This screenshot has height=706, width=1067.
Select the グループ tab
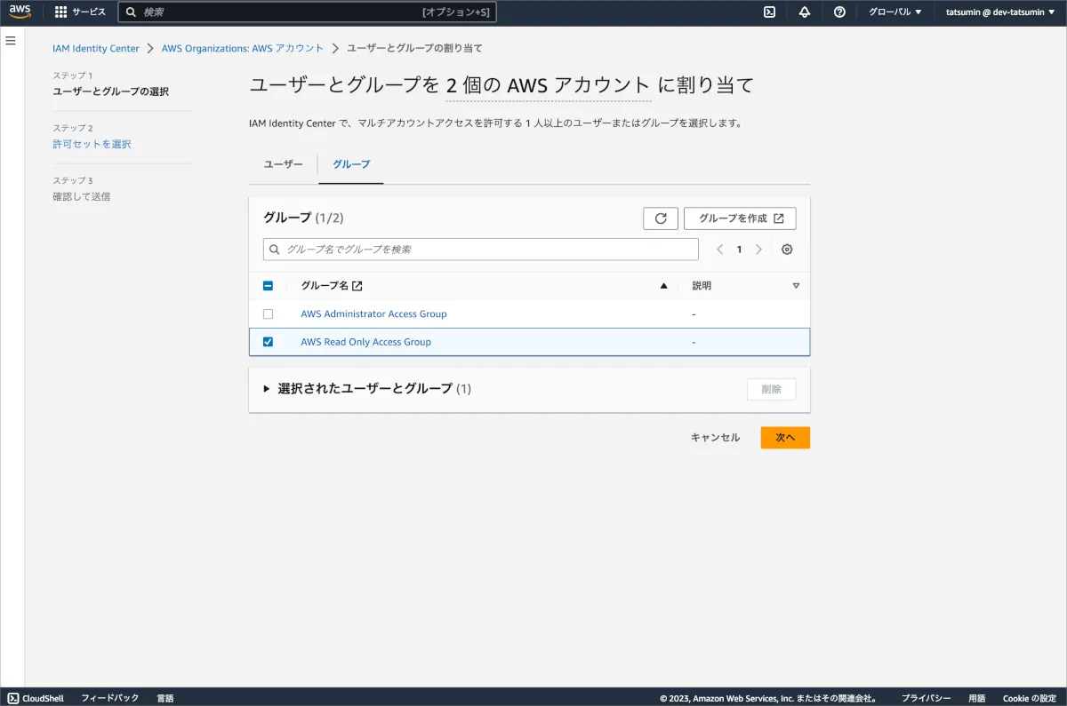pos(351,164)
